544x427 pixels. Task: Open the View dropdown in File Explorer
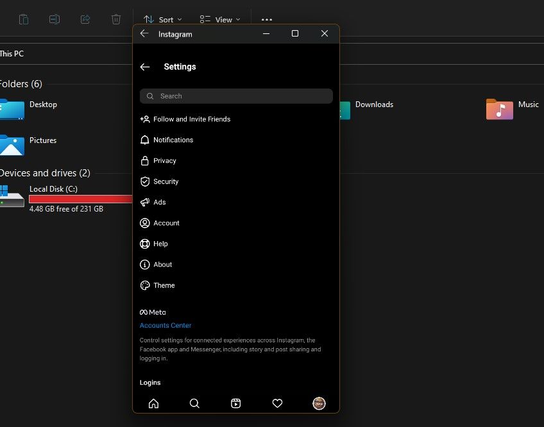220,20
